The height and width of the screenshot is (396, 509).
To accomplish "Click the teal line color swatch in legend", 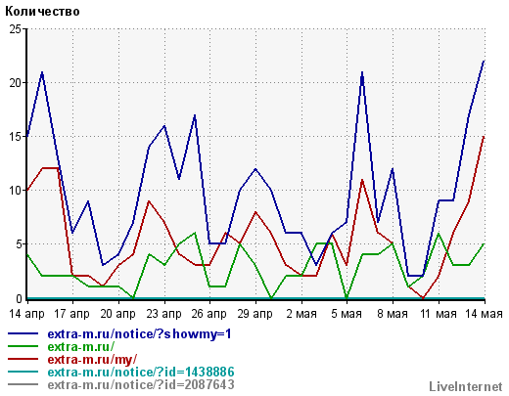I will click(23, 372).
